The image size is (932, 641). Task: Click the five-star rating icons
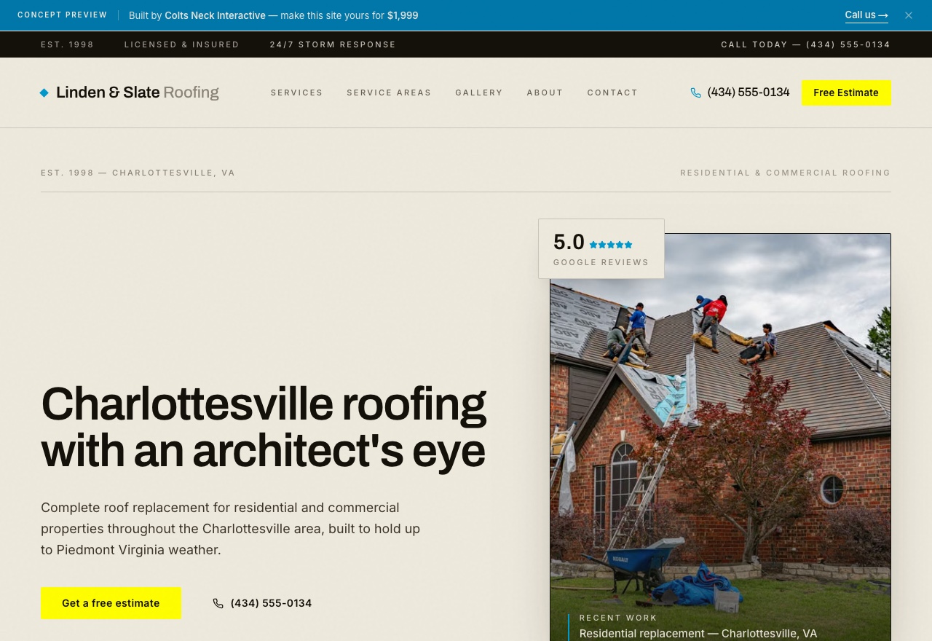[x=611, y=245]
